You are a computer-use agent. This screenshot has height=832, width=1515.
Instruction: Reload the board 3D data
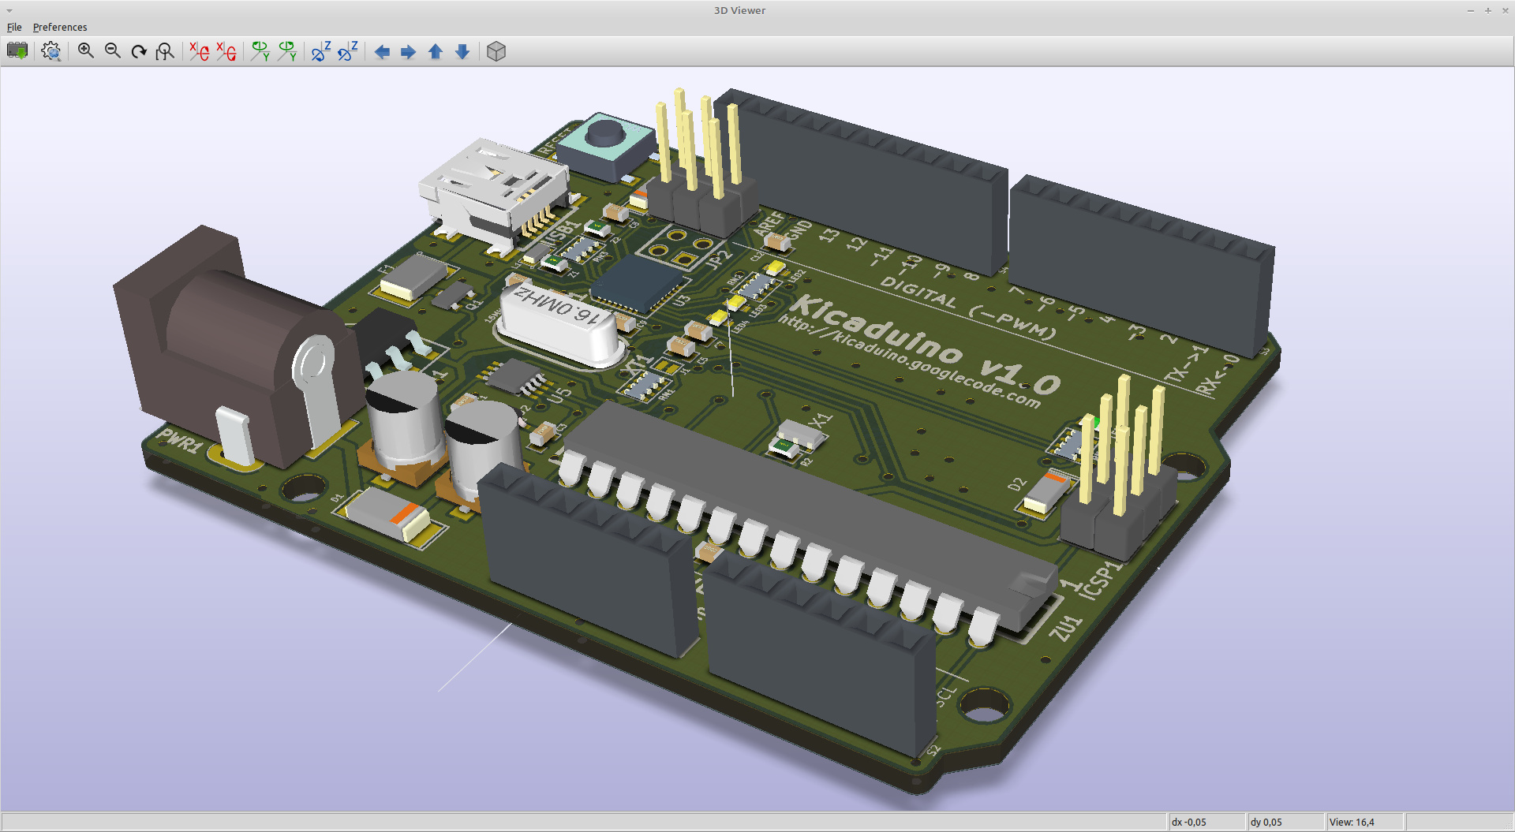(17, 51)
